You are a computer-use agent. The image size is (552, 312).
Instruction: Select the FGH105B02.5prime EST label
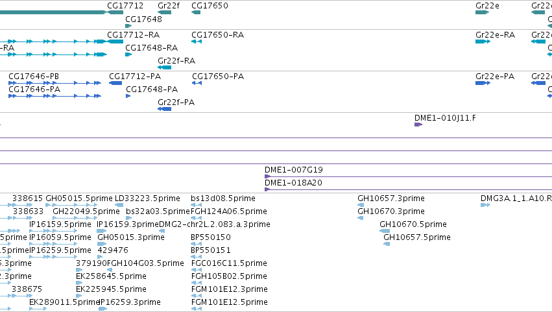229,276
